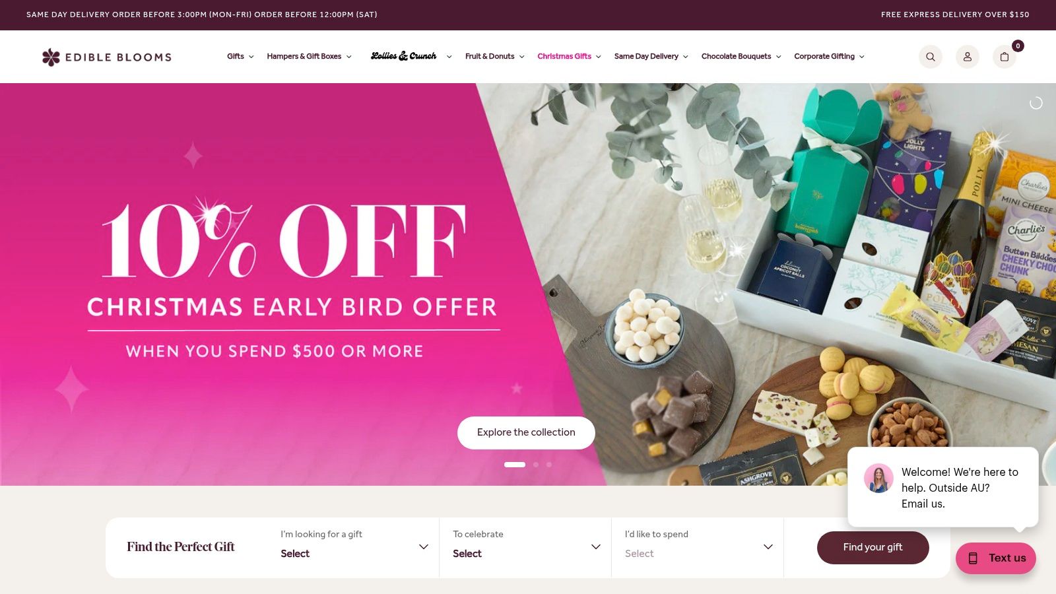Click the Find your gift button
The width and height of the screenshot is (1056, 594).
tap(873, 547)
